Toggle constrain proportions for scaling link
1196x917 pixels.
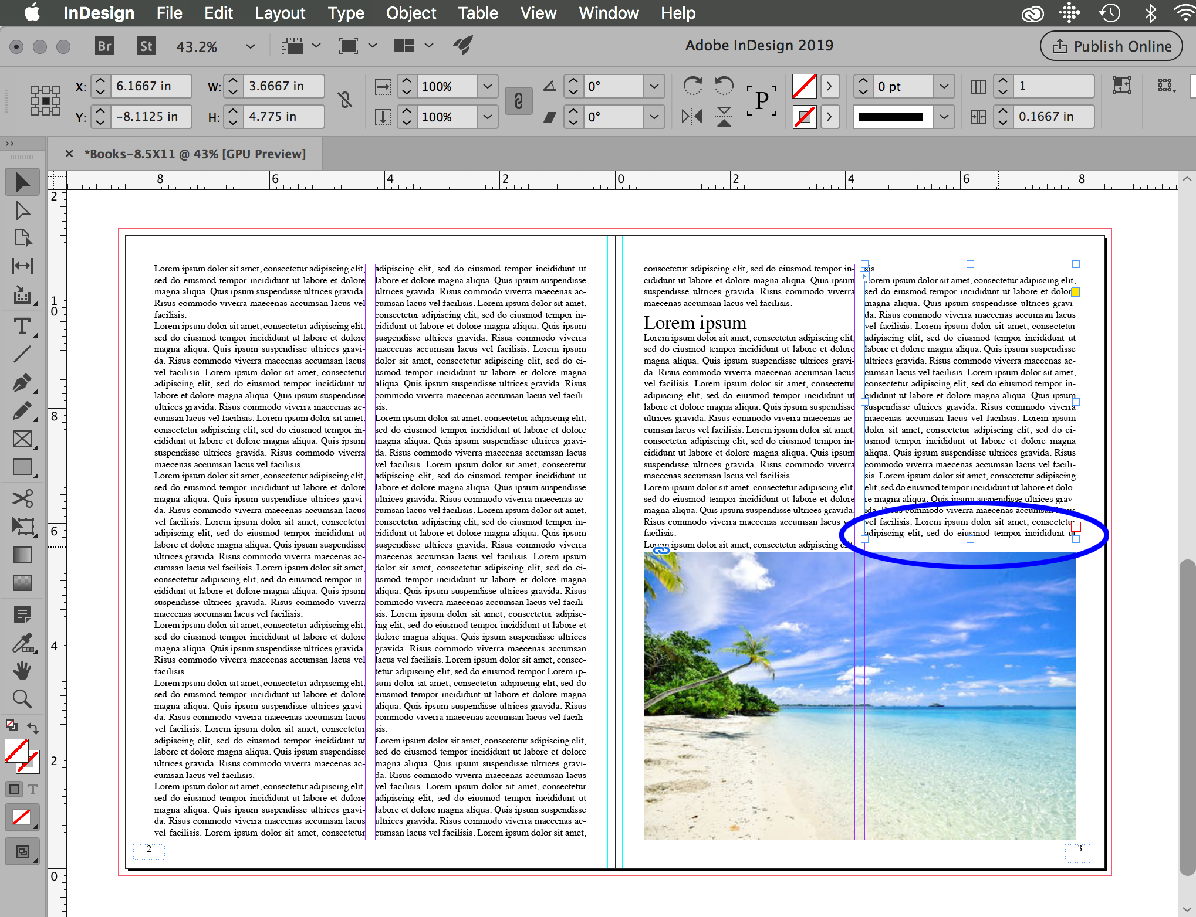click(x=518, y=101)
